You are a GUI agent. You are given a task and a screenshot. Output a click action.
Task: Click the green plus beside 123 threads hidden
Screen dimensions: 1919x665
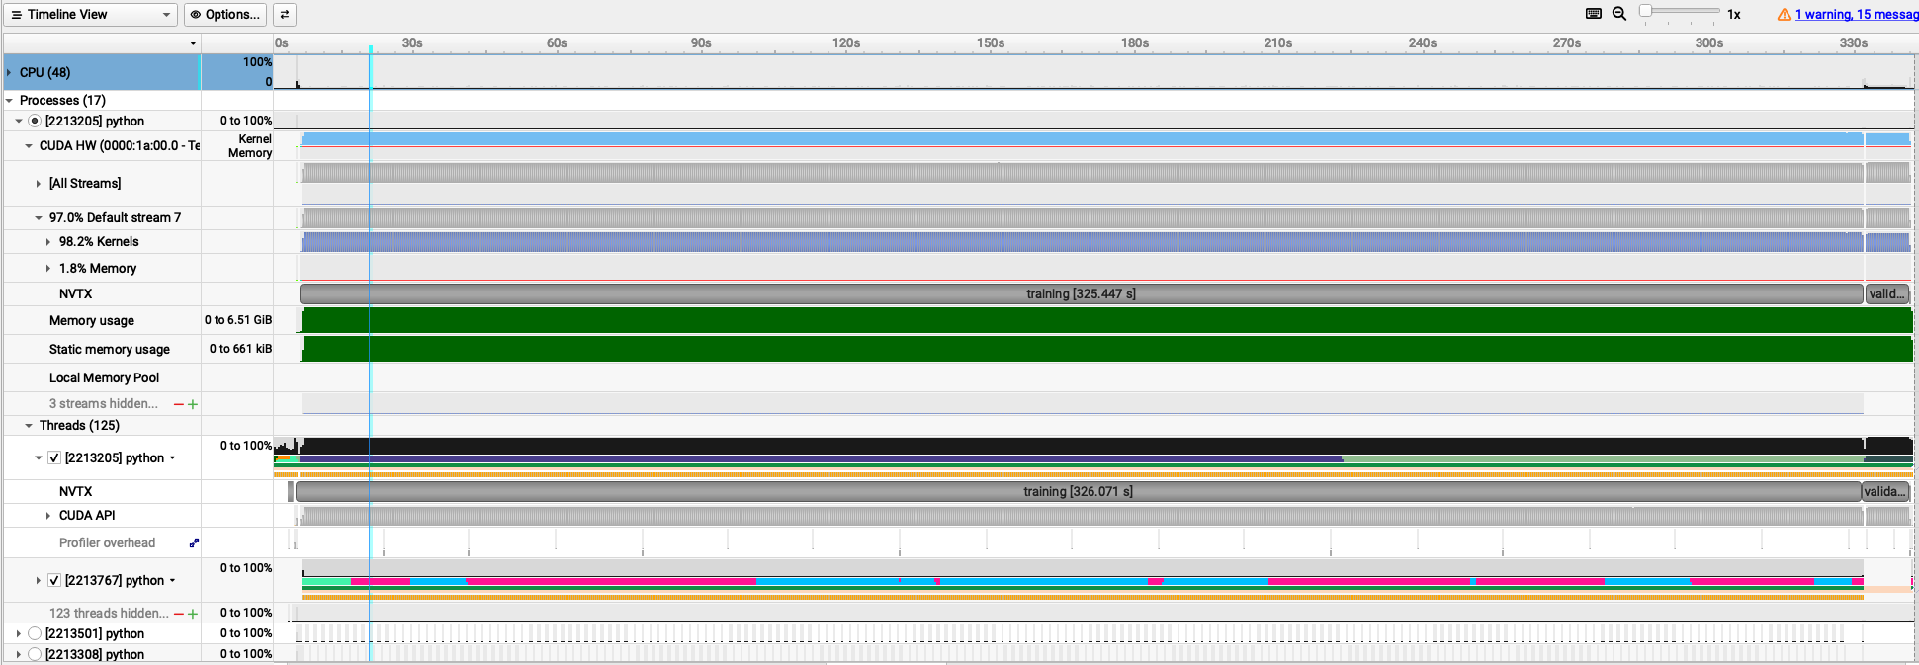coord(193,614)
